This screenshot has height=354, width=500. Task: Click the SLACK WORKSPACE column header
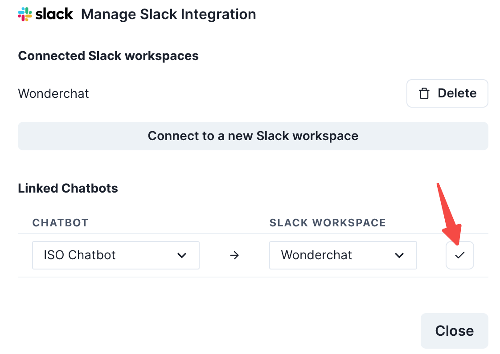(328, 223)
